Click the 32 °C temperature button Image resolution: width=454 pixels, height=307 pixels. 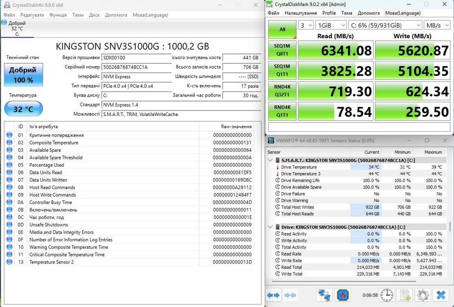24,109
